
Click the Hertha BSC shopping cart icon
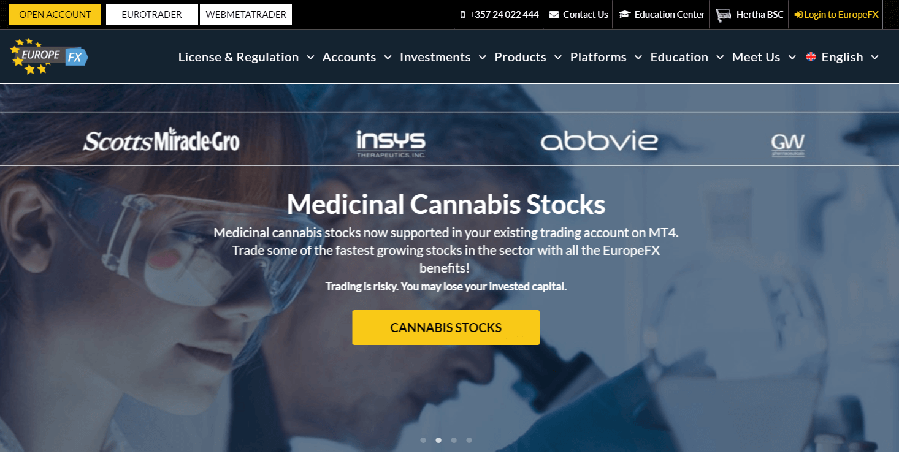tap(723, 15)
